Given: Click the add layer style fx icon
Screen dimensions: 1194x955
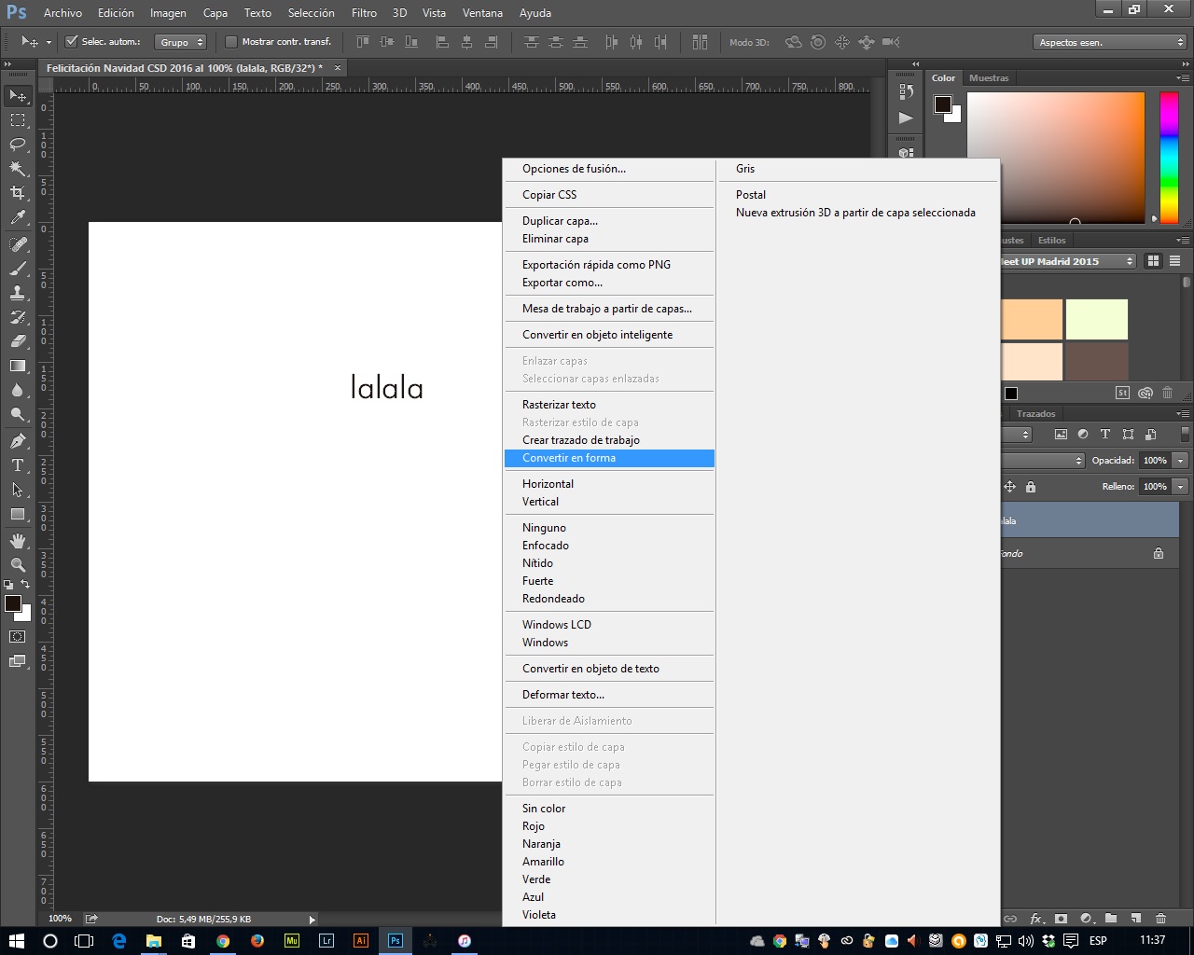Looking at the screenshot, I should [1035, 919].
